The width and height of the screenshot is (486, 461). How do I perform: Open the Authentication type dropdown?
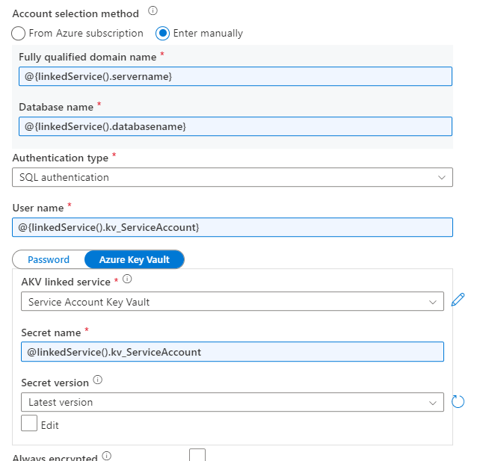(233, 177)
